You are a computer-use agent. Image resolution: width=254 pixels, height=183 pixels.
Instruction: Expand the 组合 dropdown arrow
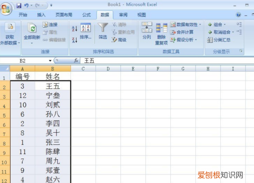click(x=225, y=25)
